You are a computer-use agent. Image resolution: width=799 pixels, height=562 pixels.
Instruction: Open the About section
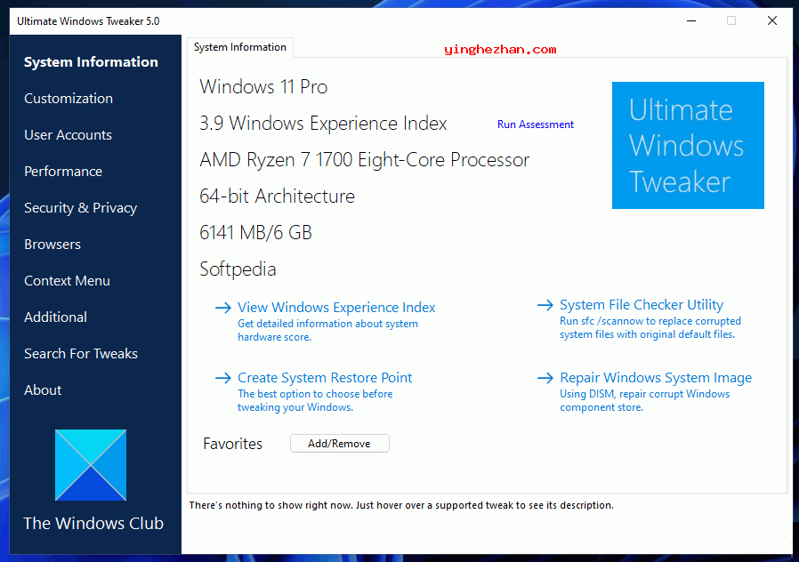43,390
